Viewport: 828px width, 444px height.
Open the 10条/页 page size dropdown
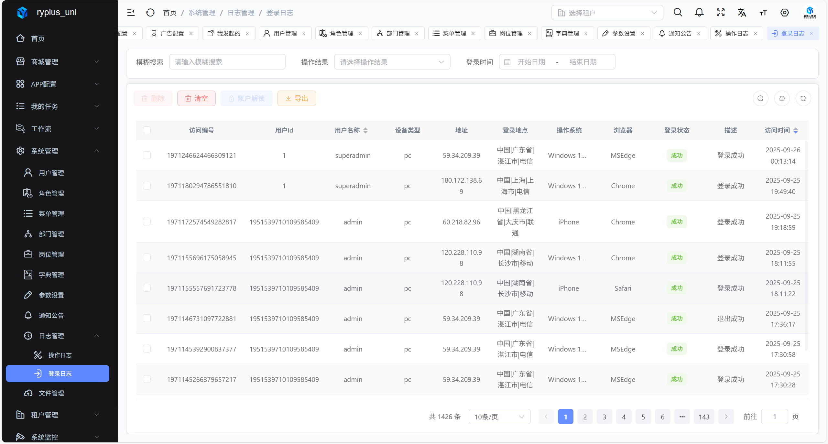(499, 417)
